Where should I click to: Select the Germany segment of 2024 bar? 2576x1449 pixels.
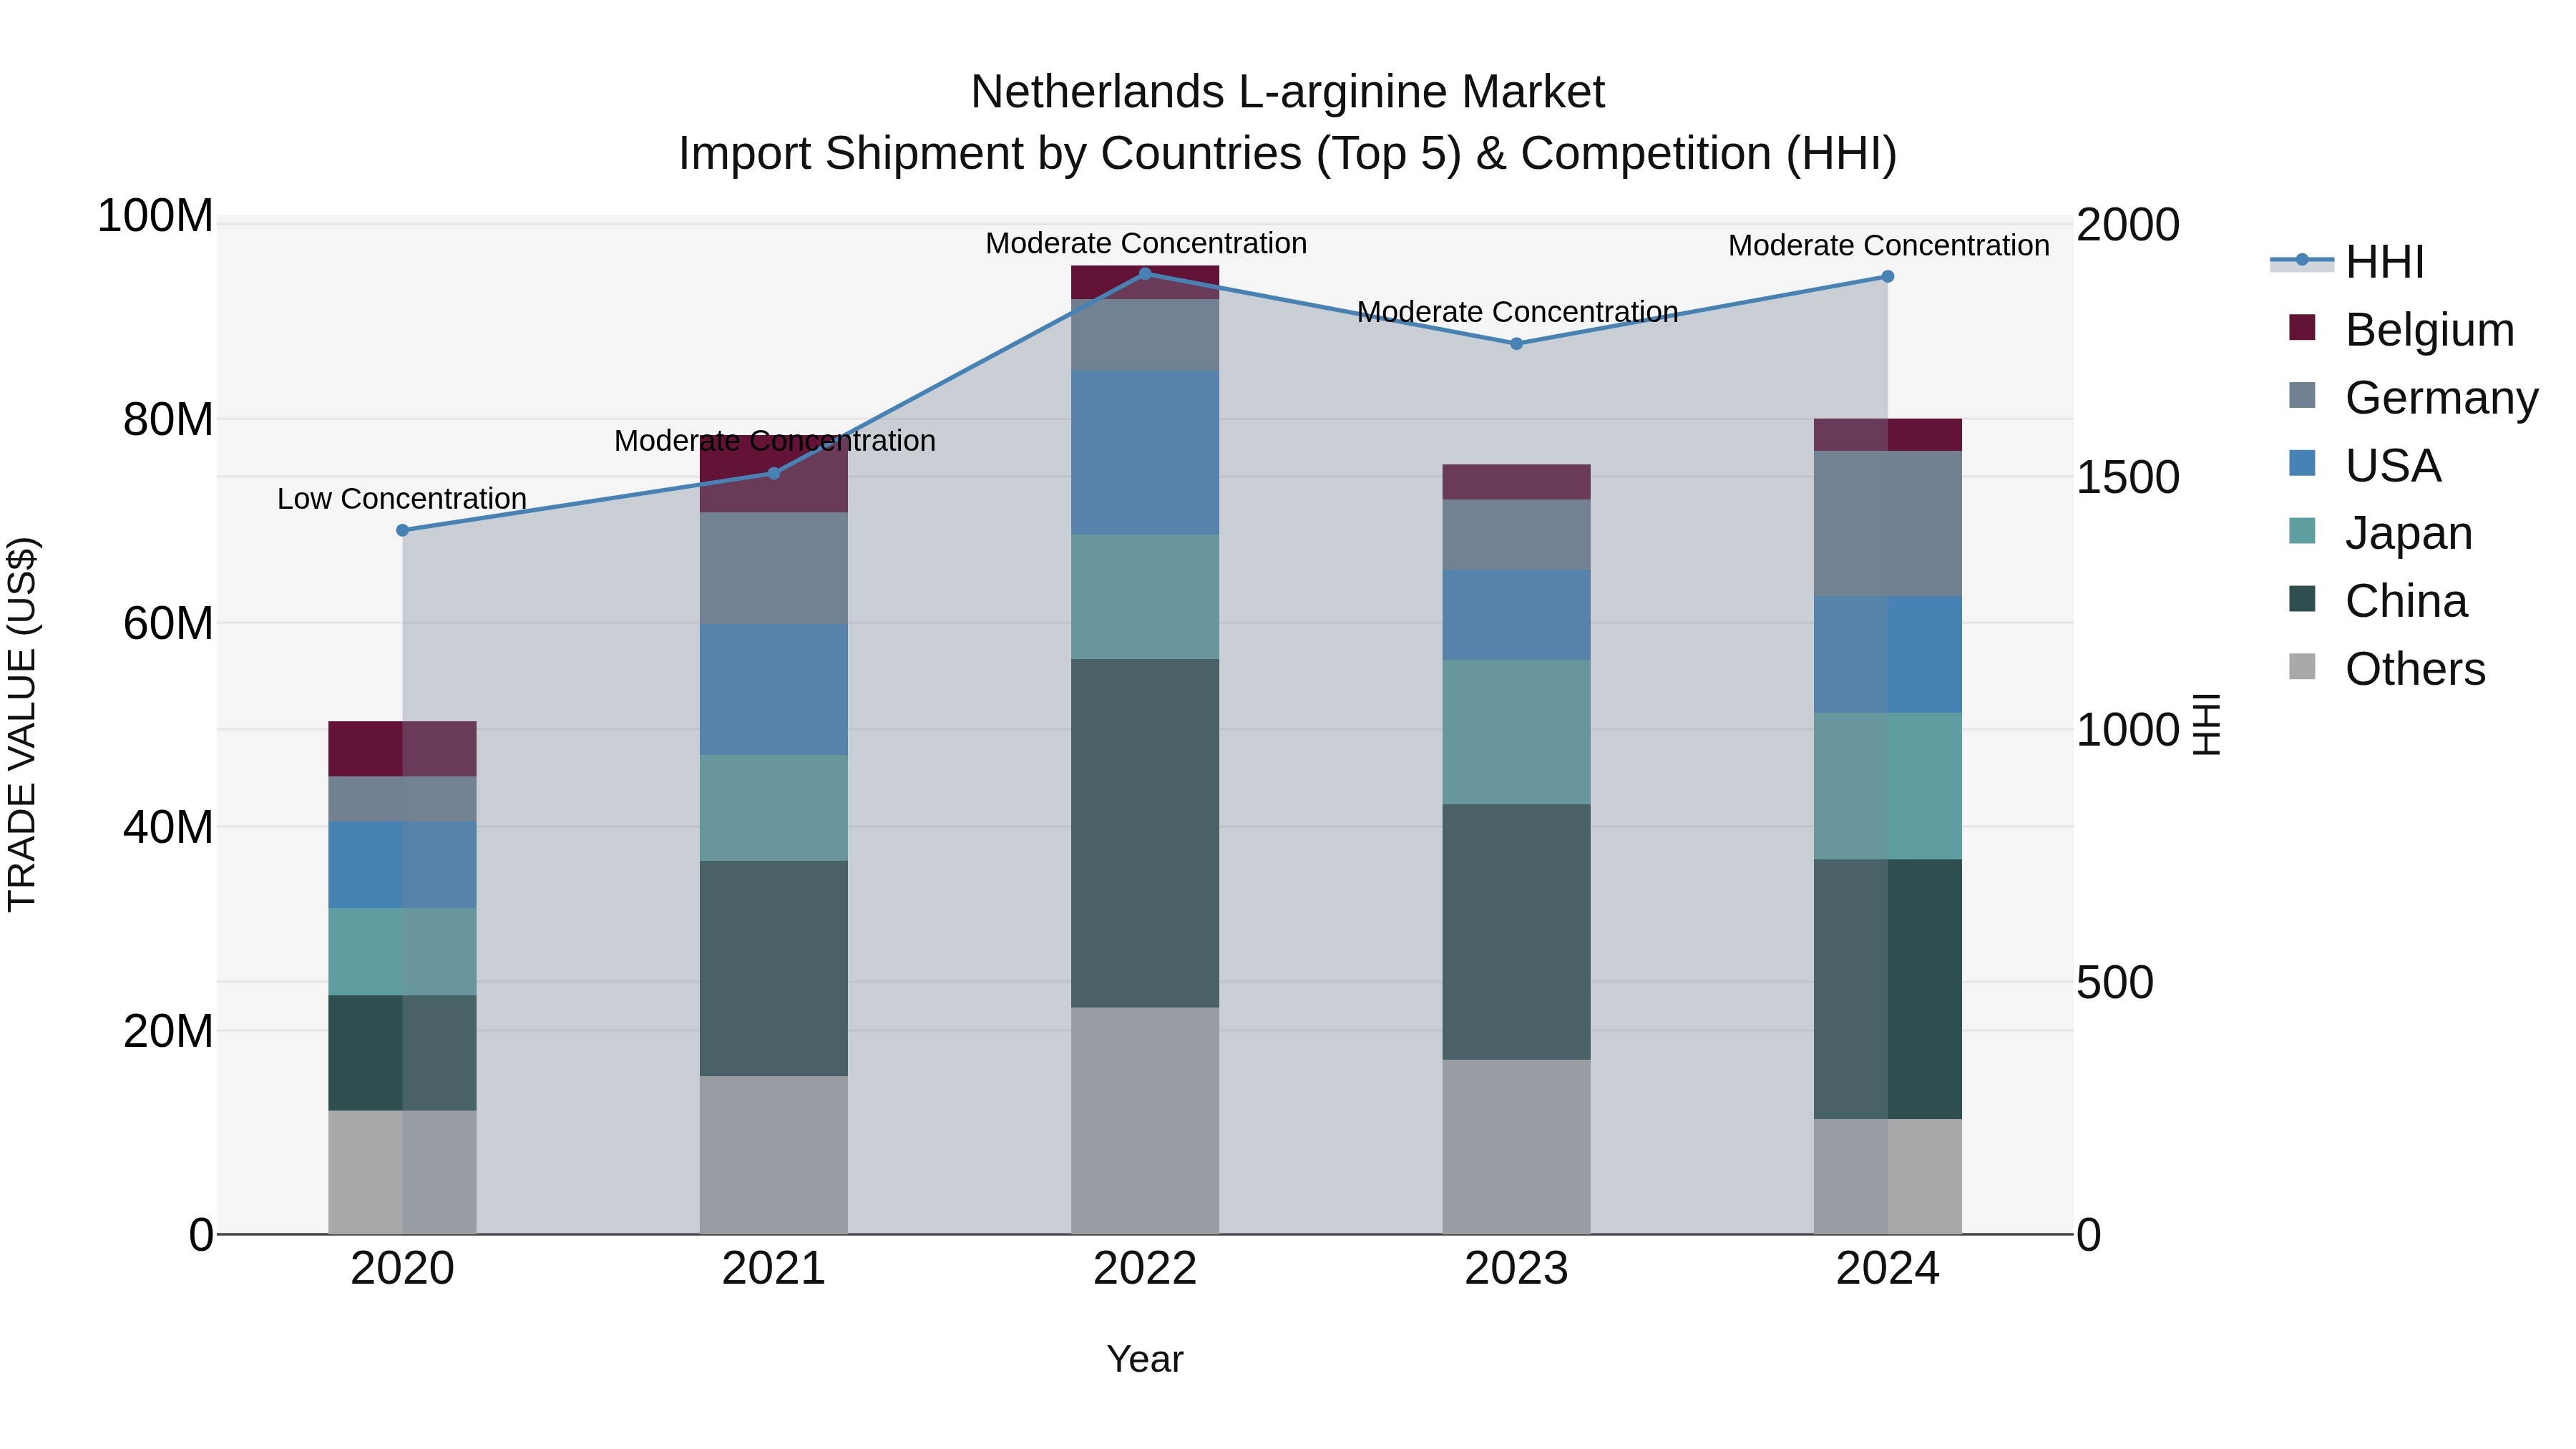click(1888, 524)
